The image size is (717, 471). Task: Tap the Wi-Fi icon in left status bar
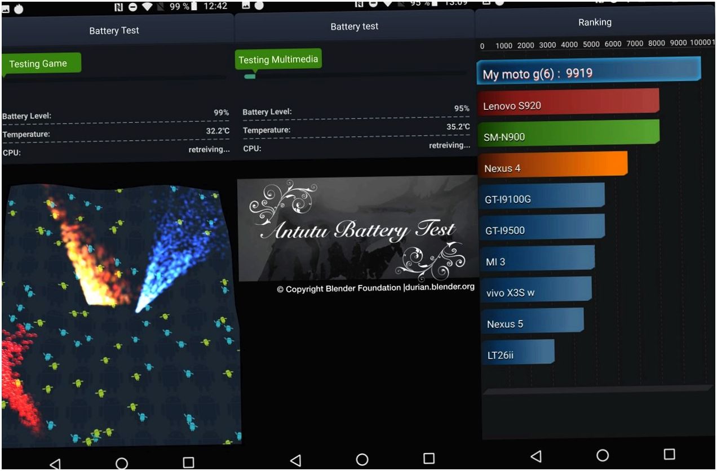(x=148, y=7)
